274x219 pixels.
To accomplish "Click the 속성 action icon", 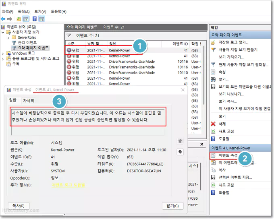I will 213,72.
